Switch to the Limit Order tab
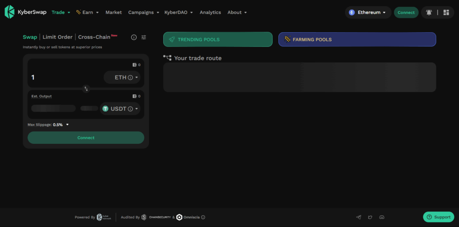This screenshot has height=227, width=459. pos(57,37)
